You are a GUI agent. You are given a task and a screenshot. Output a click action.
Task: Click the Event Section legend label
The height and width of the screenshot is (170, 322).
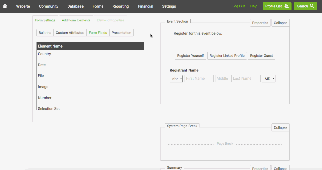click(x=178, y=21)
